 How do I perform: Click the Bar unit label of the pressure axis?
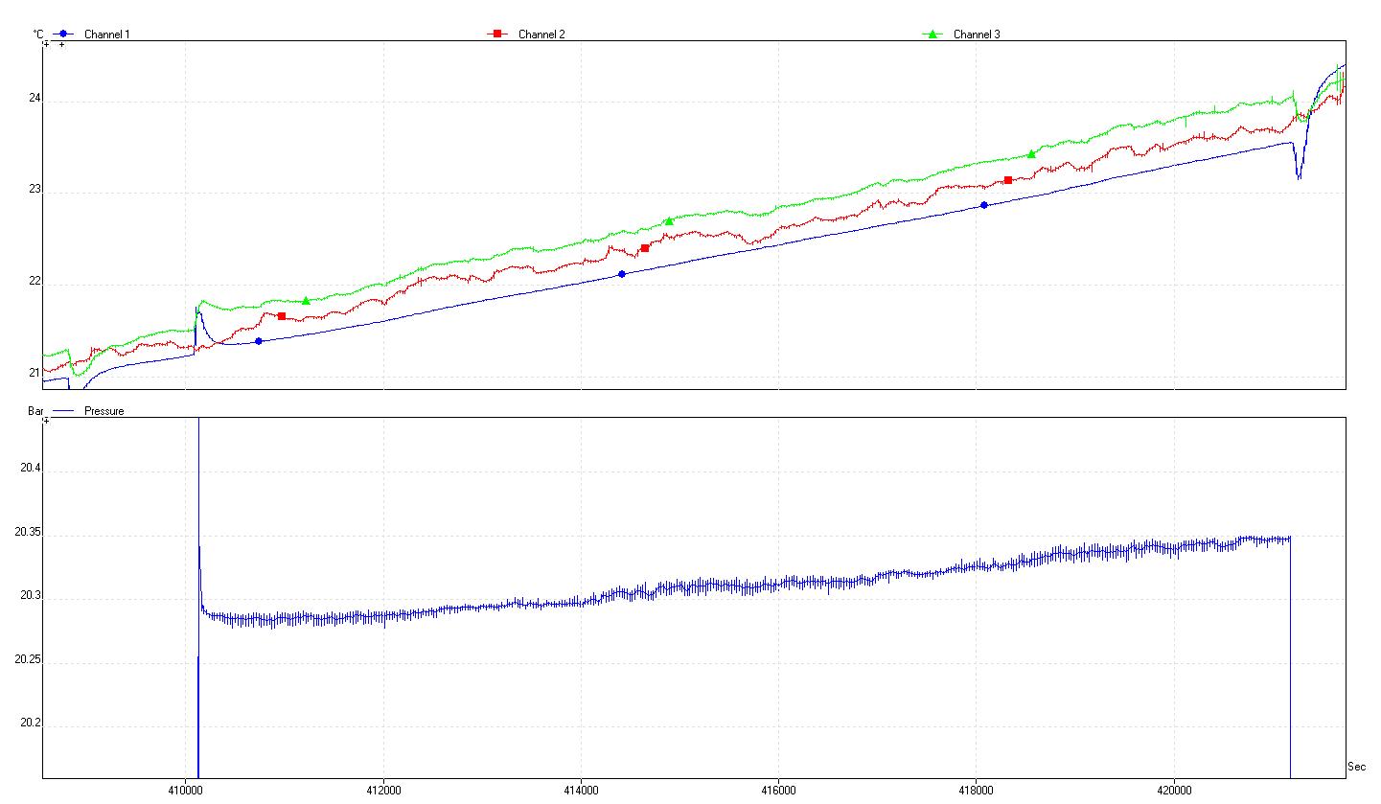tap(36, 411)
